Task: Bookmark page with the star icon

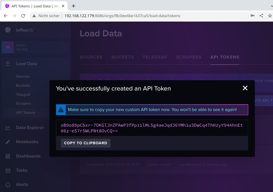Action: point(270,16)
